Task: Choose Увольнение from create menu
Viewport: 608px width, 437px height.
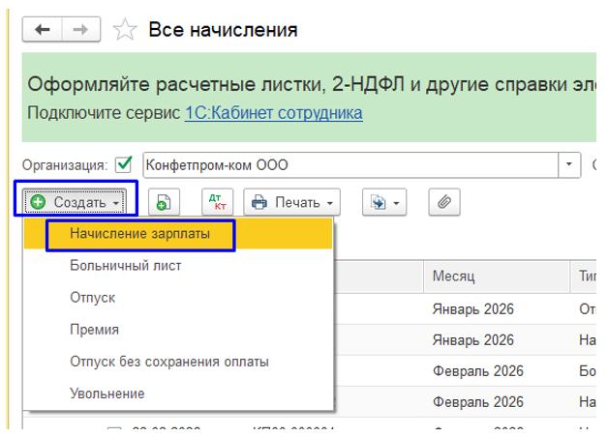Action: pos(178,393)
